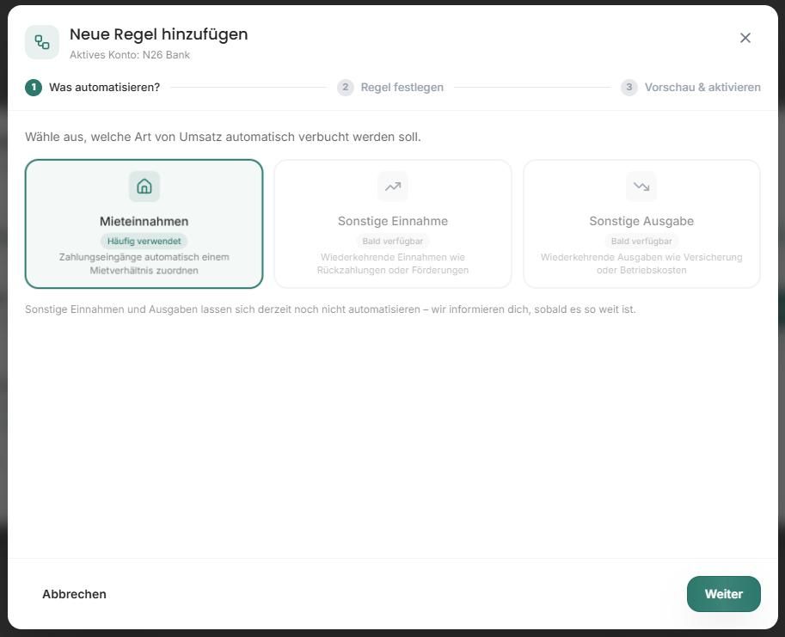
Task: Click the Häufig verwendet badge
Action: (x=144, y=242)
